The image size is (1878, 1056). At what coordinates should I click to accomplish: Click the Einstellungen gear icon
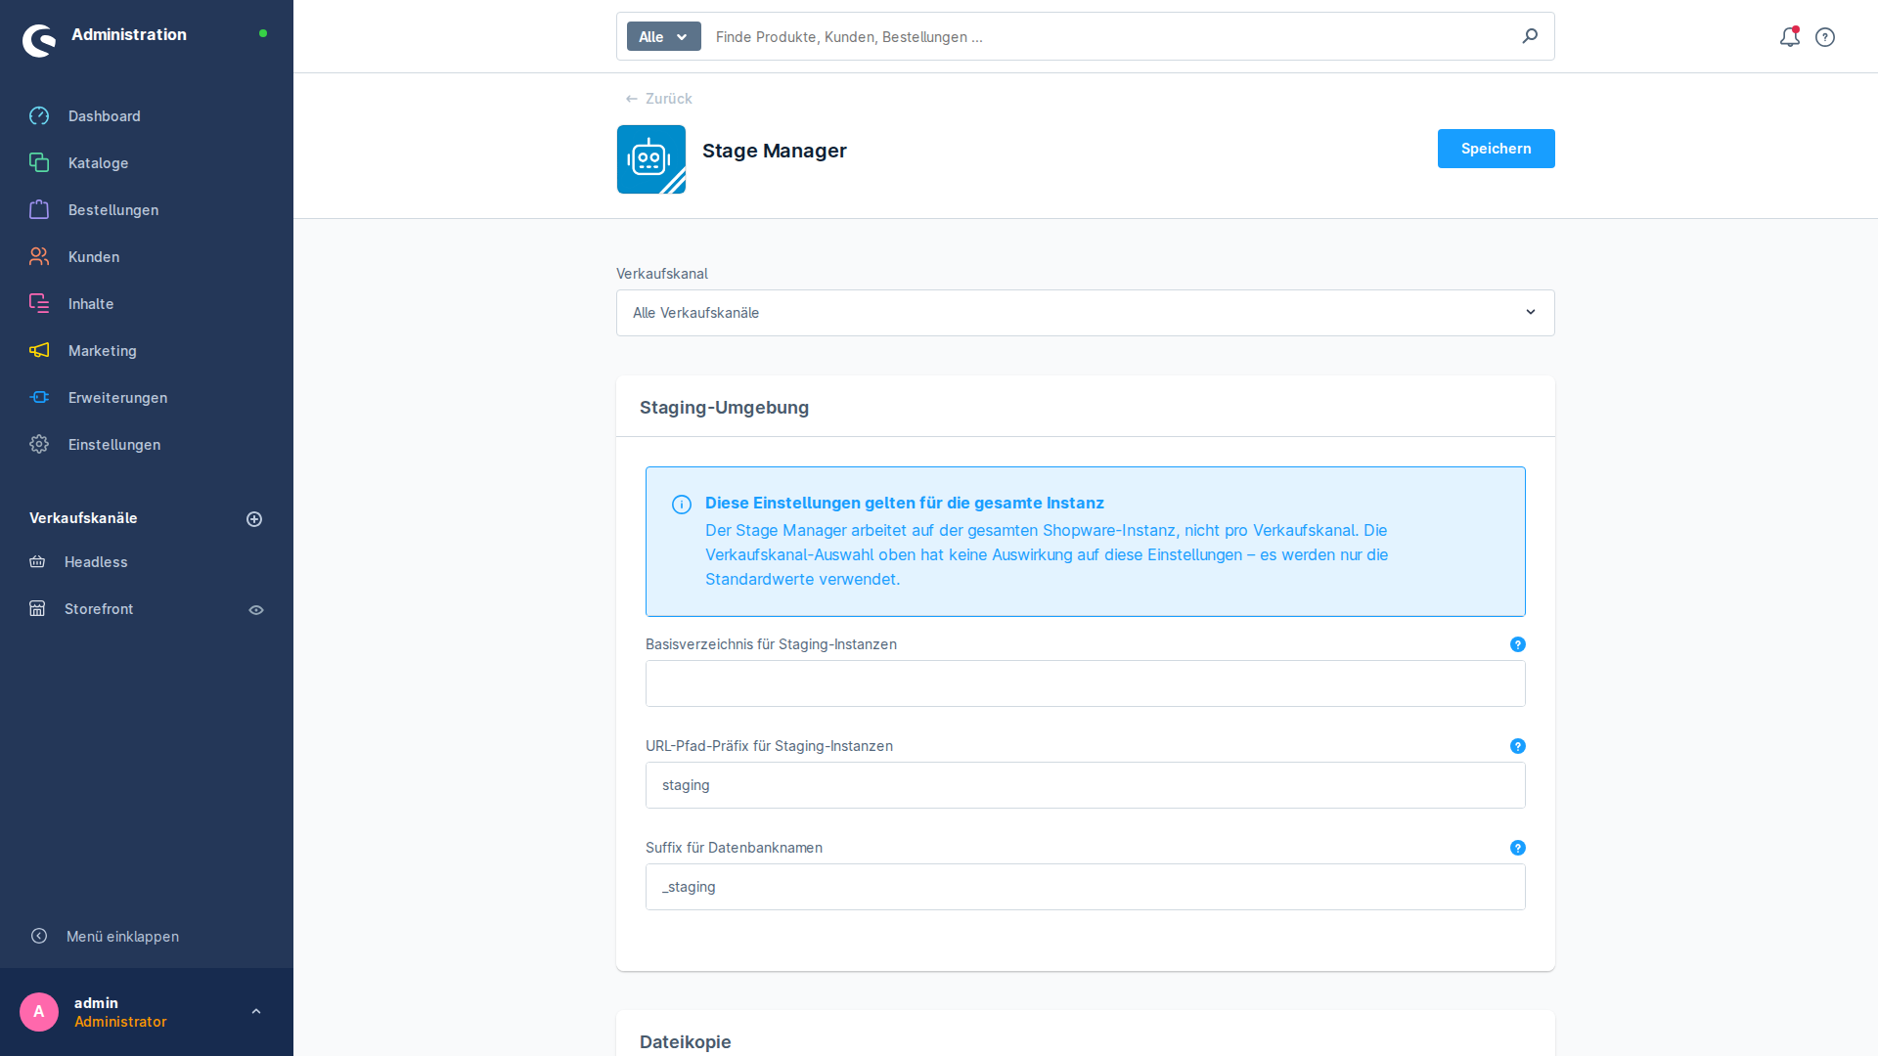click(39, 445)
